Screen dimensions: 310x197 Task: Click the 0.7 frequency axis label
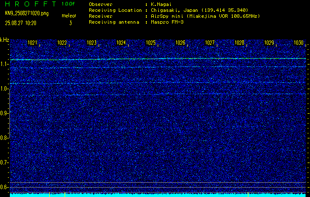click(3, 163)
